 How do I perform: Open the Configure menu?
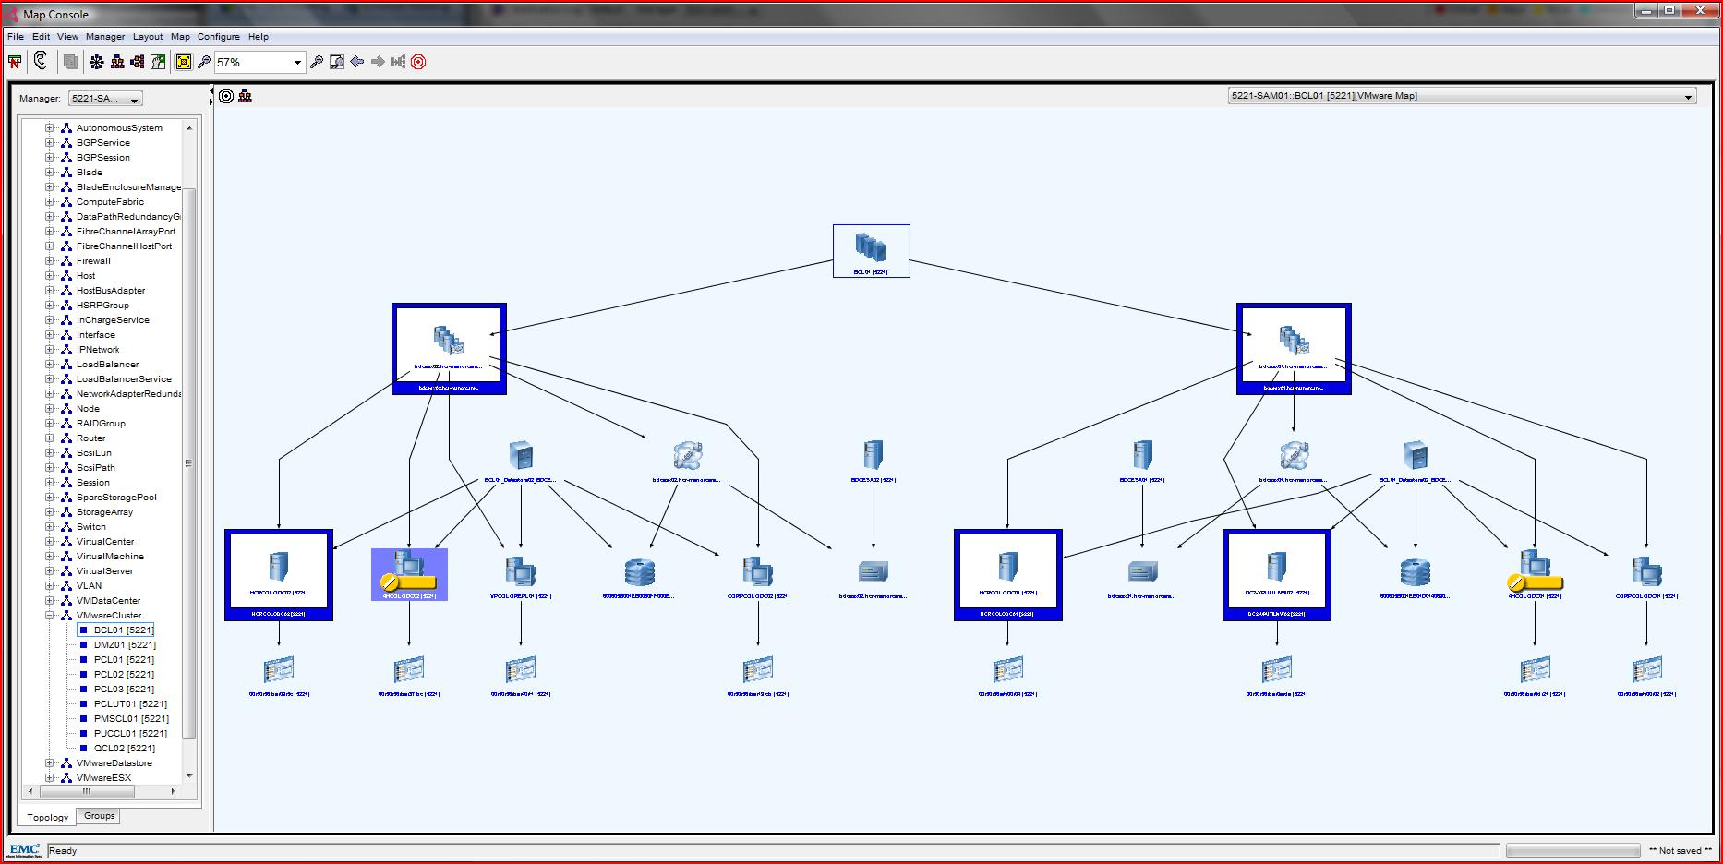[x=218, y=37]
